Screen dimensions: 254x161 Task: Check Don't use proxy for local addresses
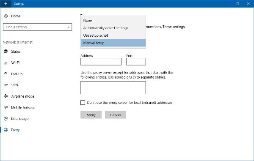tap(83, 103)
